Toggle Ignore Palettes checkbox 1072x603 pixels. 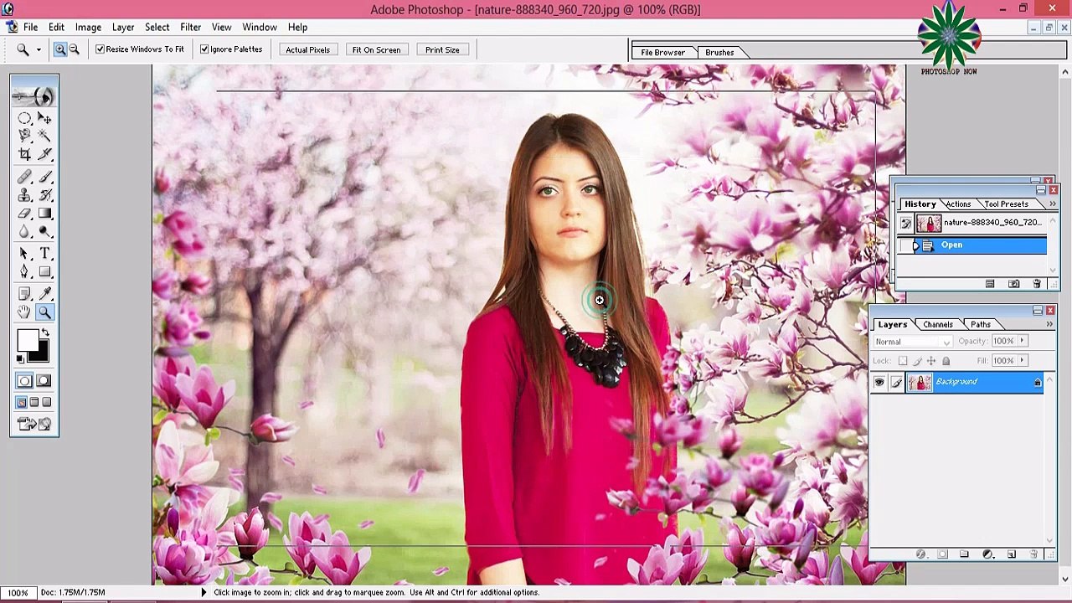[x=204, y=49]
